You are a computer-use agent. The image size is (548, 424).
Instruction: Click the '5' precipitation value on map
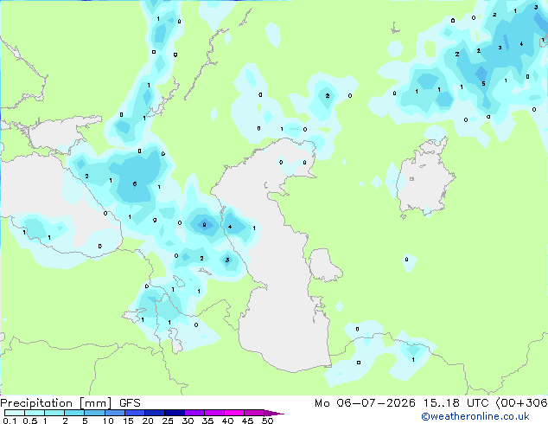coord(483,84)
